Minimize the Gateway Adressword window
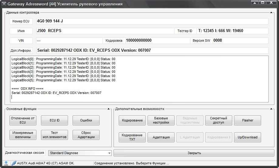This screenshot has width=279, height=168. (255, 3)
